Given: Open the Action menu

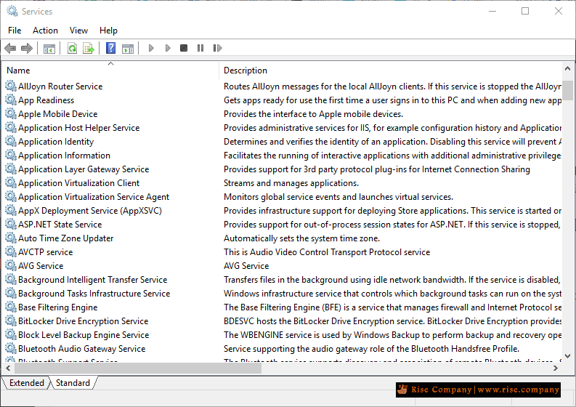Looking at the screenshot, I should tap(45, 30).
